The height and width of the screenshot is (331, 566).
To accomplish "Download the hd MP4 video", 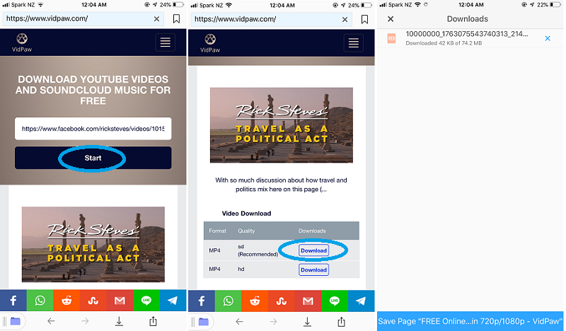I will pyautogui.click(x=313, y=269).
